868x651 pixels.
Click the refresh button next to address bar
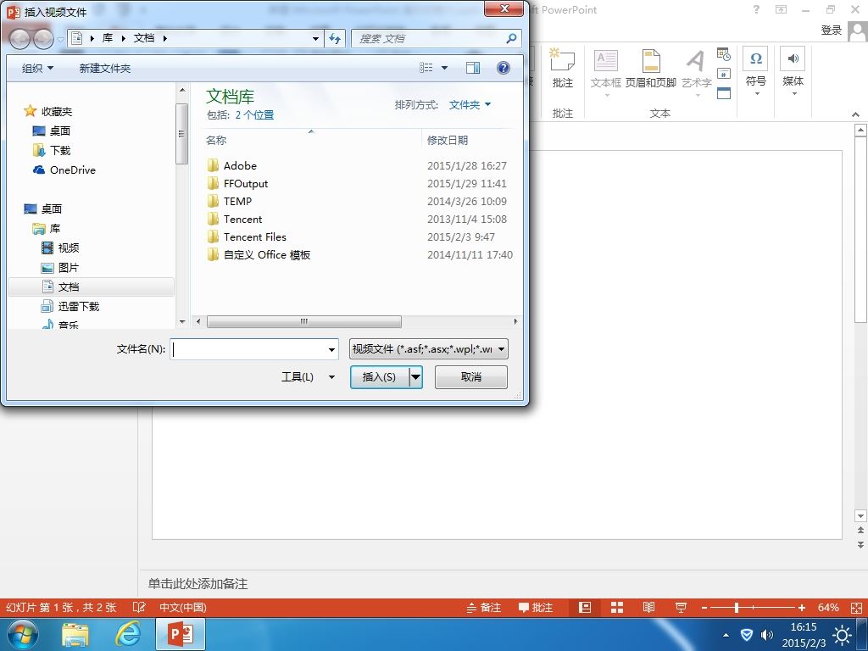[335, 38]
